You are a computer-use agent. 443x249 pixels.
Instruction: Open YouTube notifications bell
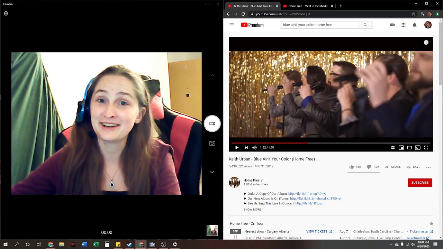[x=415, y=25]
